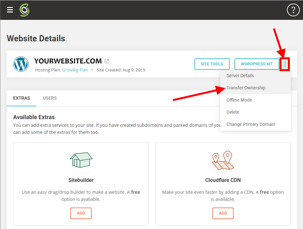Click the WORDPRESS KIT button
Viewport: 303px width, 229px height.
tap(257, 64)
